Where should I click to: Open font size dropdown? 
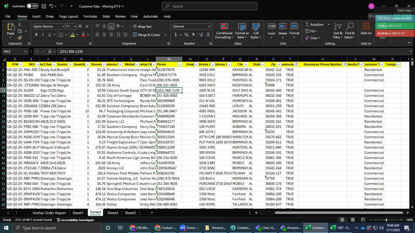[75, 26]
